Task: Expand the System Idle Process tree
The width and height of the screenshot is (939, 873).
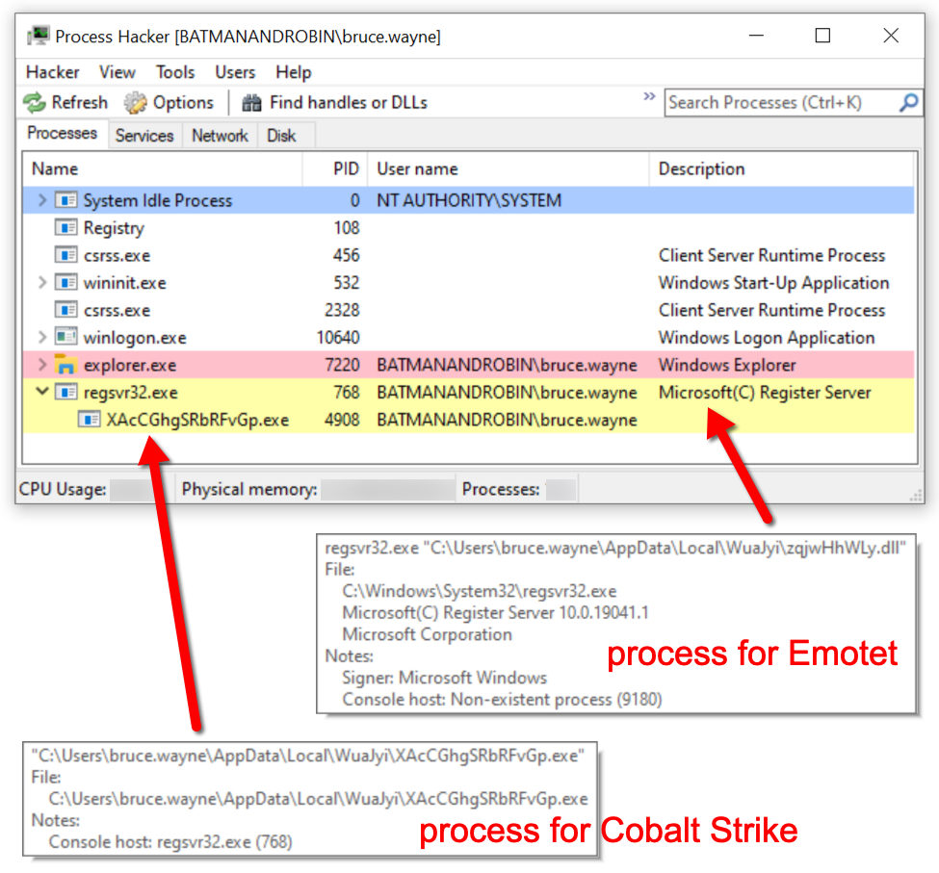Action: point(42,200)
